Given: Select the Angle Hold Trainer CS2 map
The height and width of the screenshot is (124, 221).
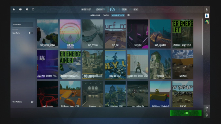Looking at the screenshot, I should click(x=138, y=65).
